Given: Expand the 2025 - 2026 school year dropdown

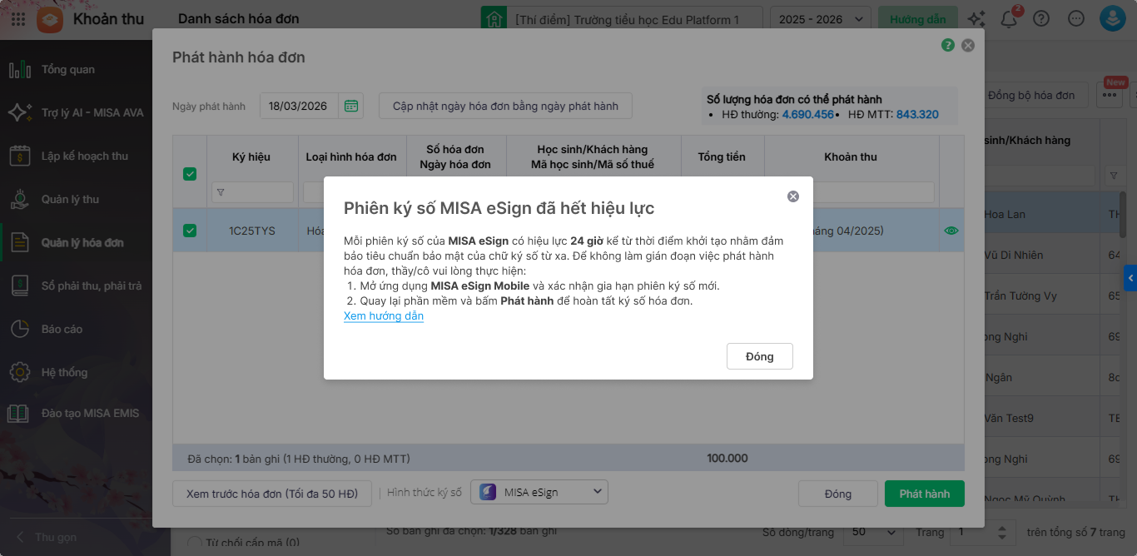Looking at the screenshot, I should coord(821,19).
